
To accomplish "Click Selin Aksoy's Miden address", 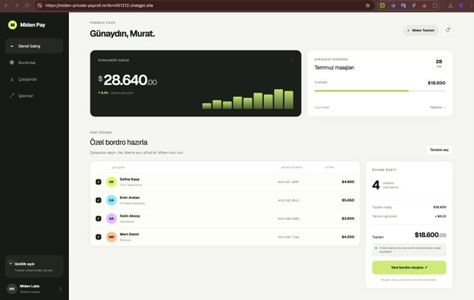I will 289,219.
